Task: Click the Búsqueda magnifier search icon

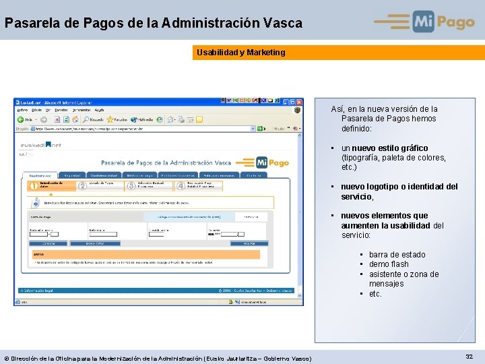Action: (x=86, y=119)
